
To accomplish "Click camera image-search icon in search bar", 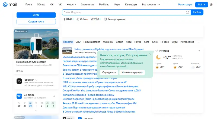I will coord(187,12).
